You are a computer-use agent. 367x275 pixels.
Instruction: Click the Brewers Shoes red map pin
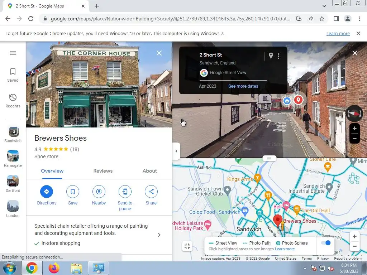pyautogui.click(x=278, y=221)
